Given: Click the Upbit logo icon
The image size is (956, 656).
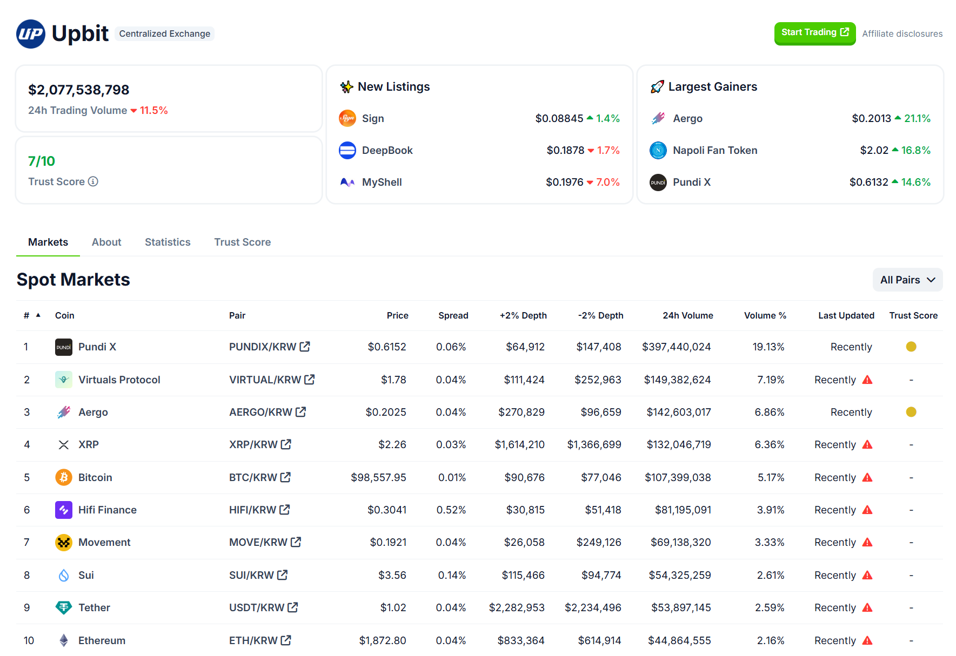Looking at the screenshot, I should point(31,34).
